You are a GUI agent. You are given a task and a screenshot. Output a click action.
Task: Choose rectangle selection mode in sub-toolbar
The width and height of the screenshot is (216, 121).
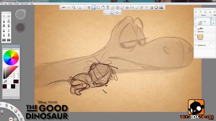coord(108,12)
